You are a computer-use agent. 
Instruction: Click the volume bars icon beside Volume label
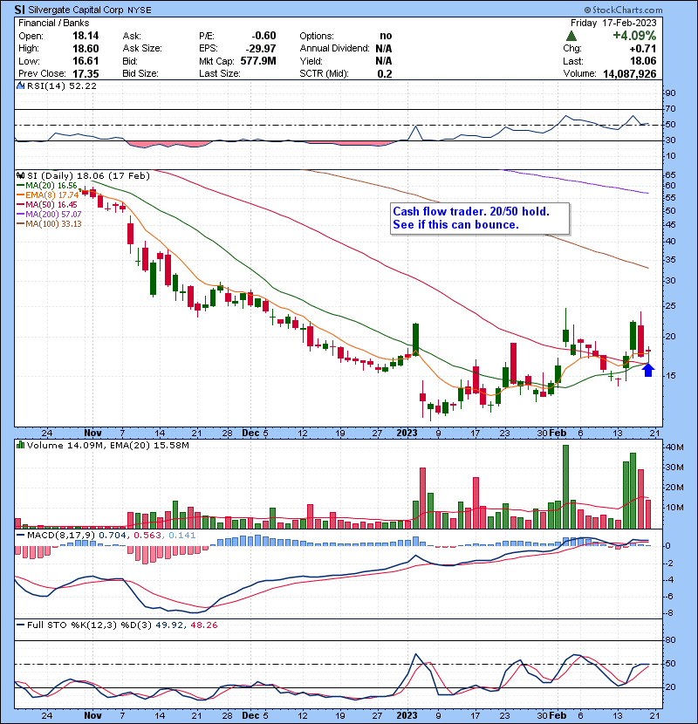pyautogui.click(x=20, y=445)
